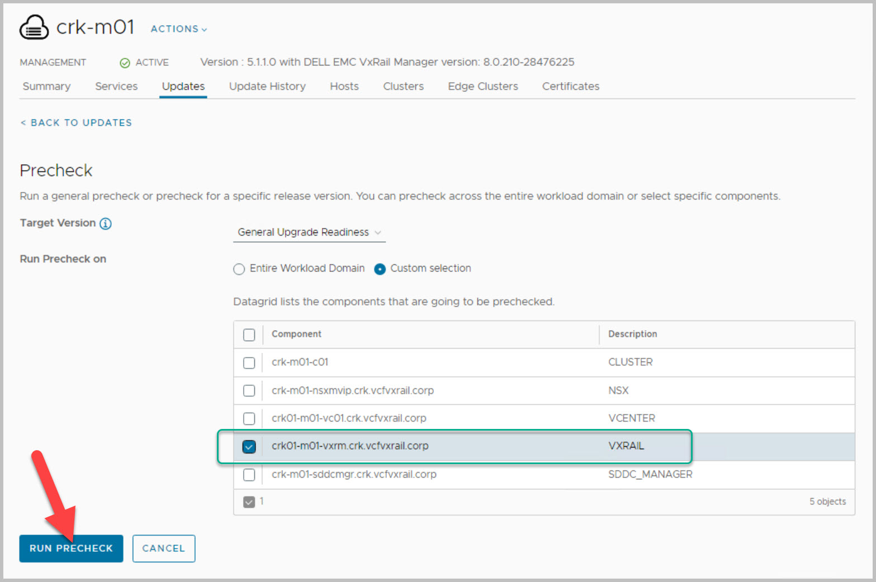Select the Entire Workload Domain radio button

pyautogui.click(x=239, y=269)
